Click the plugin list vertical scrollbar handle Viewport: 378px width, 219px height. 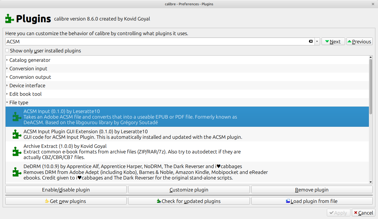[371, 87]
